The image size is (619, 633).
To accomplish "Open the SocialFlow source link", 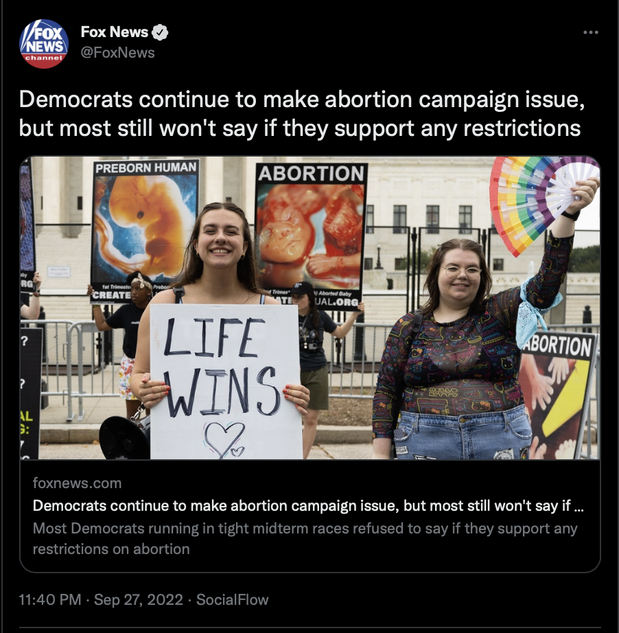I will tap(233, 599).
